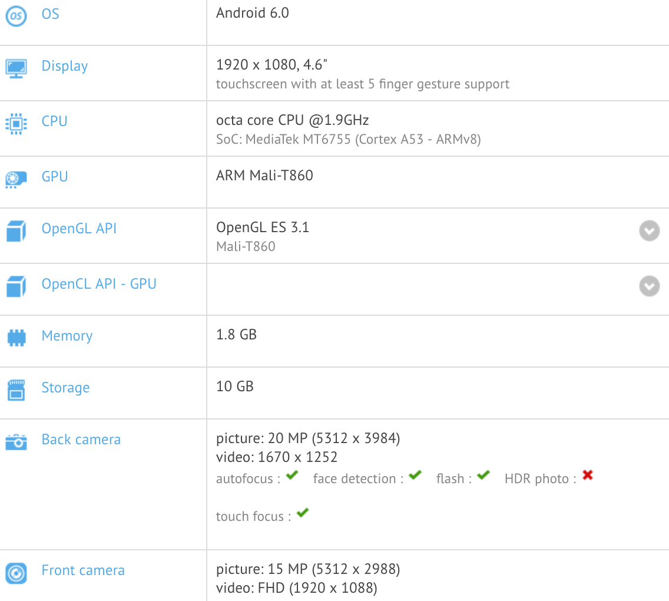Select the CPU chip icon
Screen dimensions: 669x601
[x=16, y=124]
